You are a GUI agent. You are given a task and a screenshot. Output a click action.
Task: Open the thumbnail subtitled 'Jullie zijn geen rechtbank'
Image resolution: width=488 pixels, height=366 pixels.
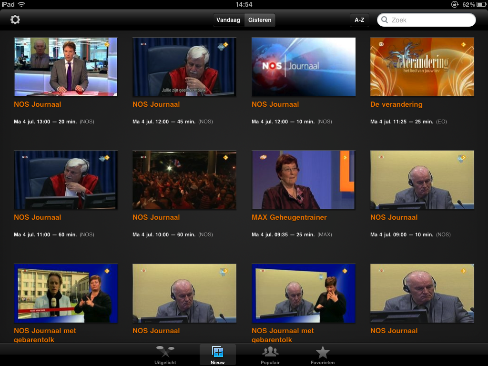pos(184,67)
